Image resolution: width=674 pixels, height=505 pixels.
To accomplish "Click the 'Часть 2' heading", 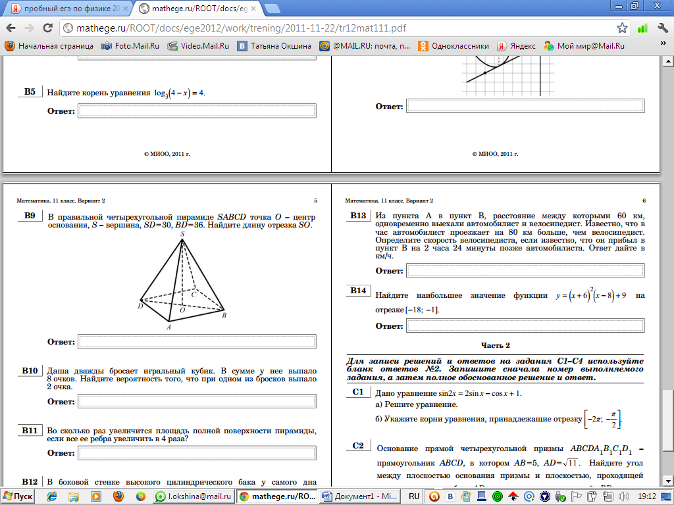I will 495,345.
